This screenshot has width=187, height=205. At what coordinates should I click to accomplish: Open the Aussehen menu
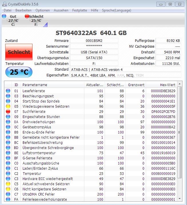[x=61, y=10]
